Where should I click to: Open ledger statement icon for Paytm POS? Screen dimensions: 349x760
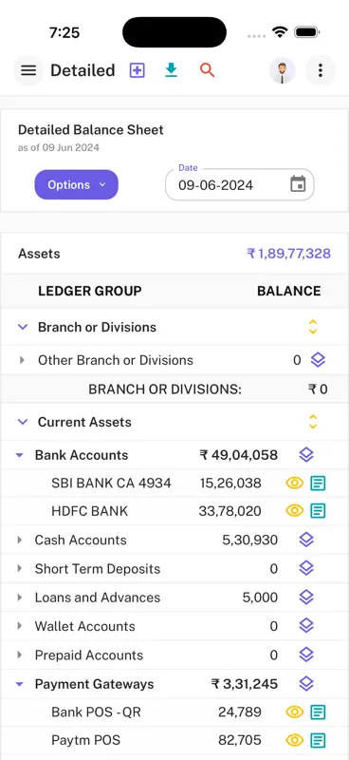318,741
